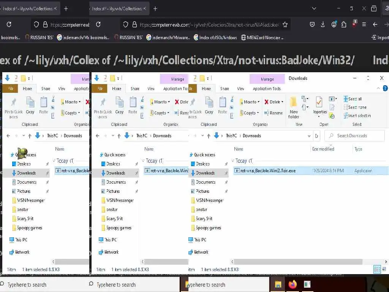The width and height of the screenshot is (389, 292).
Task: Select not-virus_BadJoke.Win32.Trair.exe file in rightmost Explorer
Action: (x=310, y=171)
